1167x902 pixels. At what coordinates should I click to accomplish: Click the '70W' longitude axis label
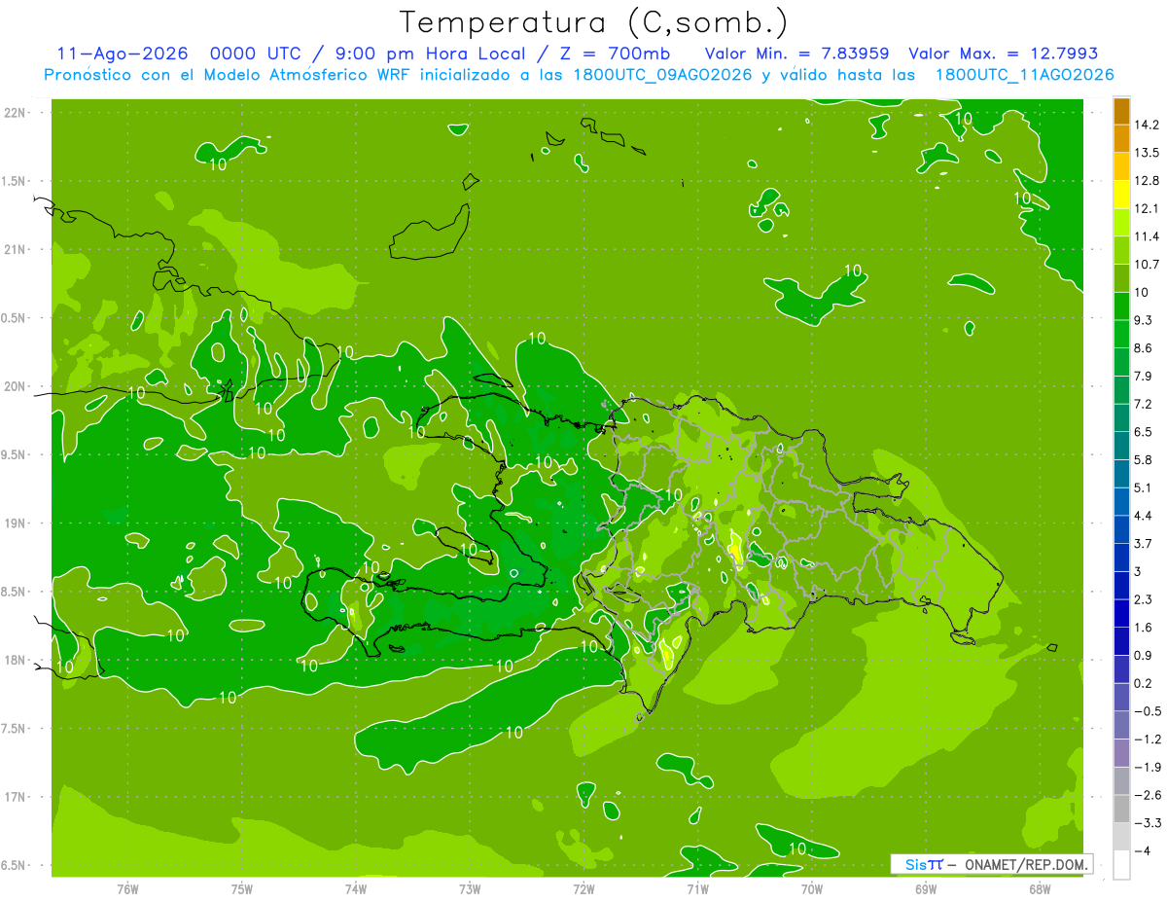(812, 888)
